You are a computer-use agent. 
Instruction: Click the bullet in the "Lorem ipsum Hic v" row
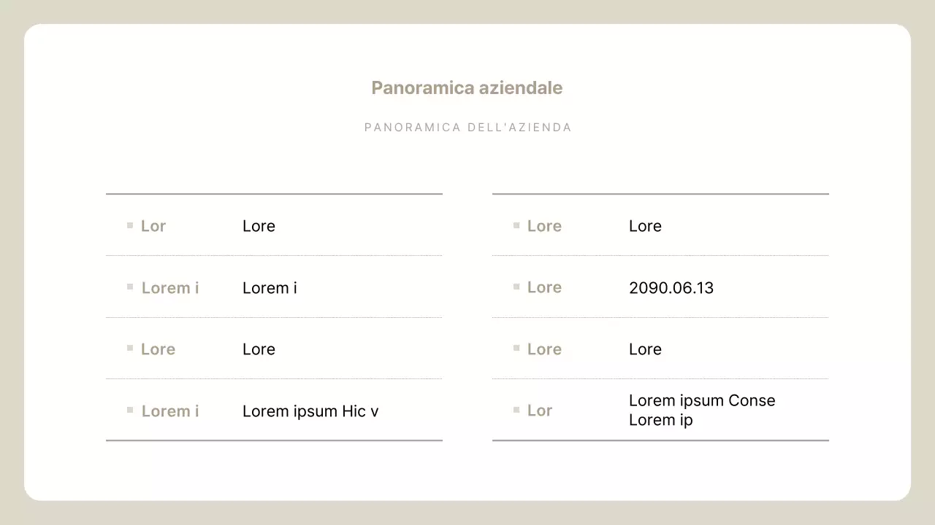(x=130, y=411)
